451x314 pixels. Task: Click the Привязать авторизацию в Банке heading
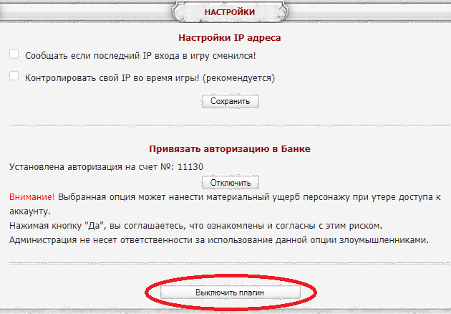coord(229,148)
